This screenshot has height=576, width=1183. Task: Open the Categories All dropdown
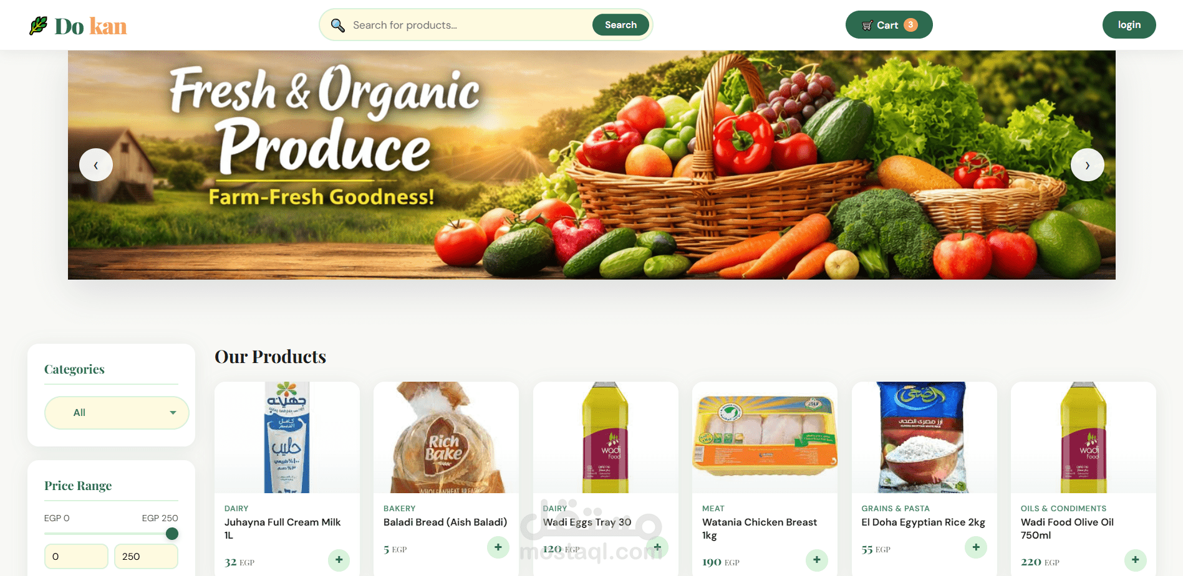[117, 412]
